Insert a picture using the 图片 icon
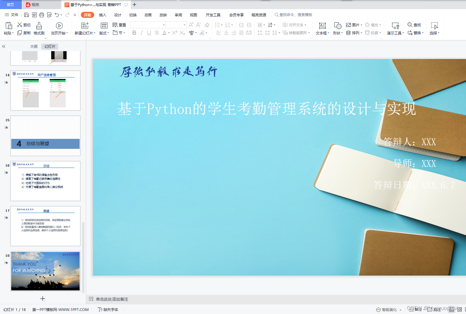 point(354,25)
